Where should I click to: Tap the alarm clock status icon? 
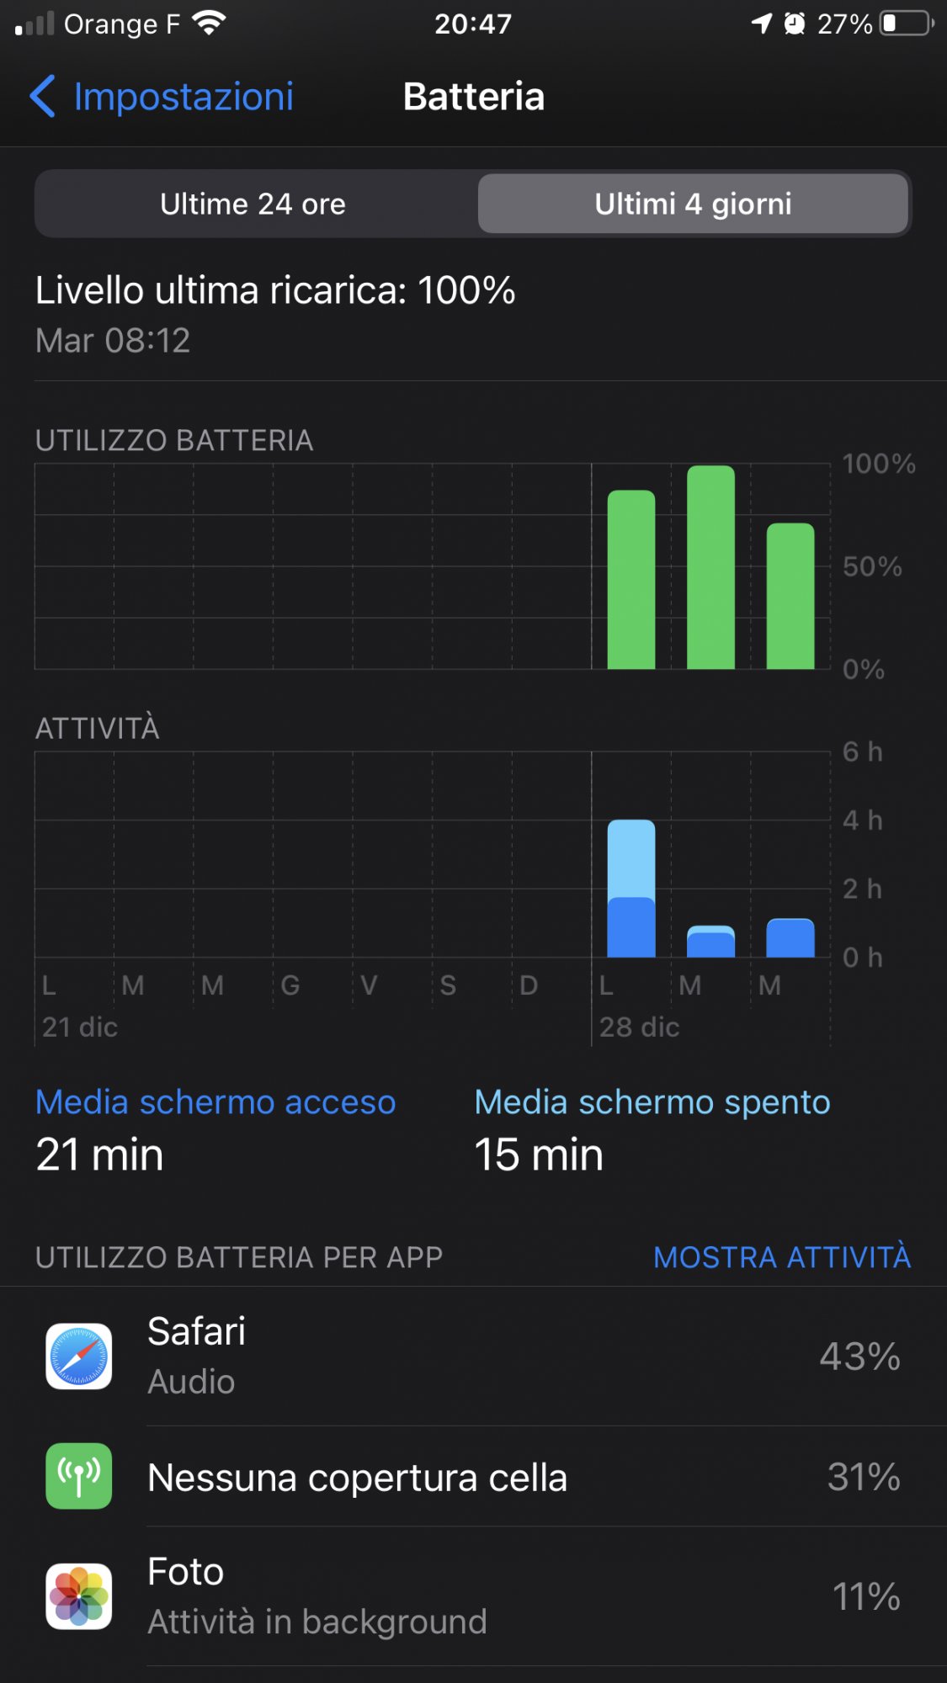(794, 24)
